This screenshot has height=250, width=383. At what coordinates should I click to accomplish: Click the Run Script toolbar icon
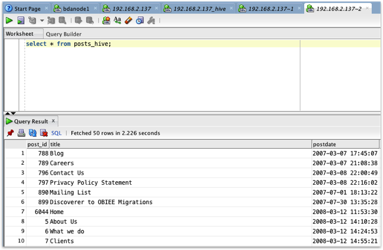[x=21, y=21]
